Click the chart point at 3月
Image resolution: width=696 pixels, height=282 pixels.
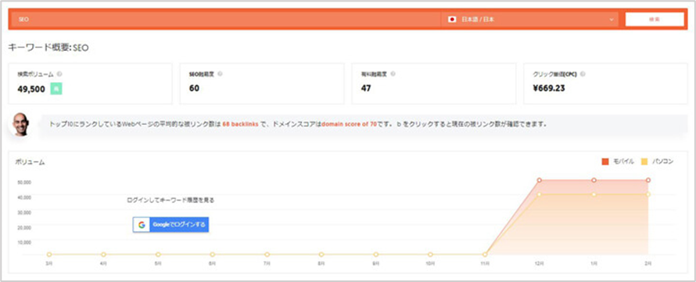(x=49, y=255)
